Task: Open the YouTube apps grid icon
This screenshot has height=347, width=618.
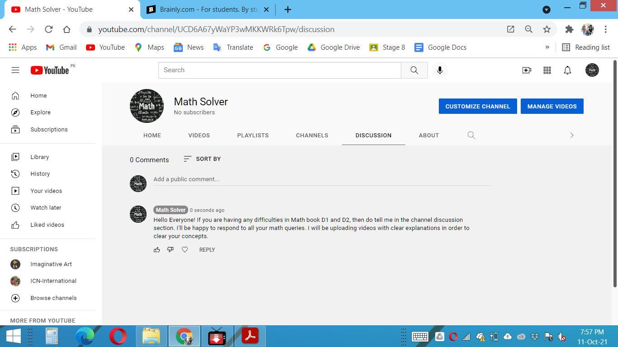Action: point(547,70)
